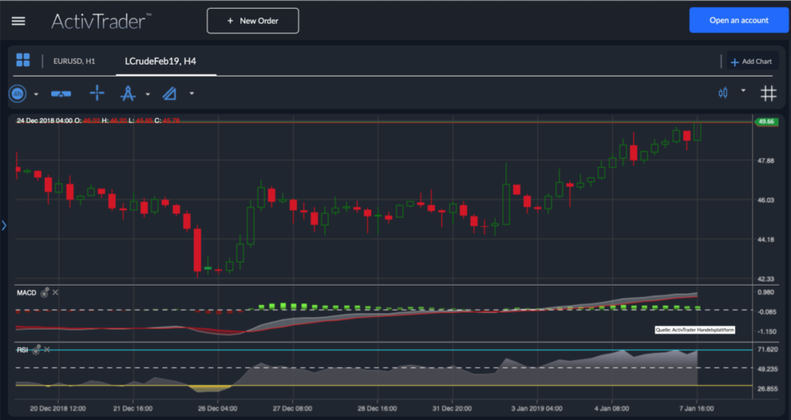Viewport: 791px width, 420px height.
Task: Open the chart layout grid icon
Action: (23, 60)
